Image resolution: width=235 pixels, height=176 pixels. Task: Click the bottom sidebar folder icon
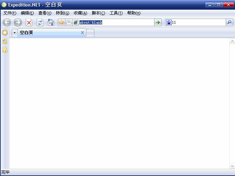(x=5, y=50)
